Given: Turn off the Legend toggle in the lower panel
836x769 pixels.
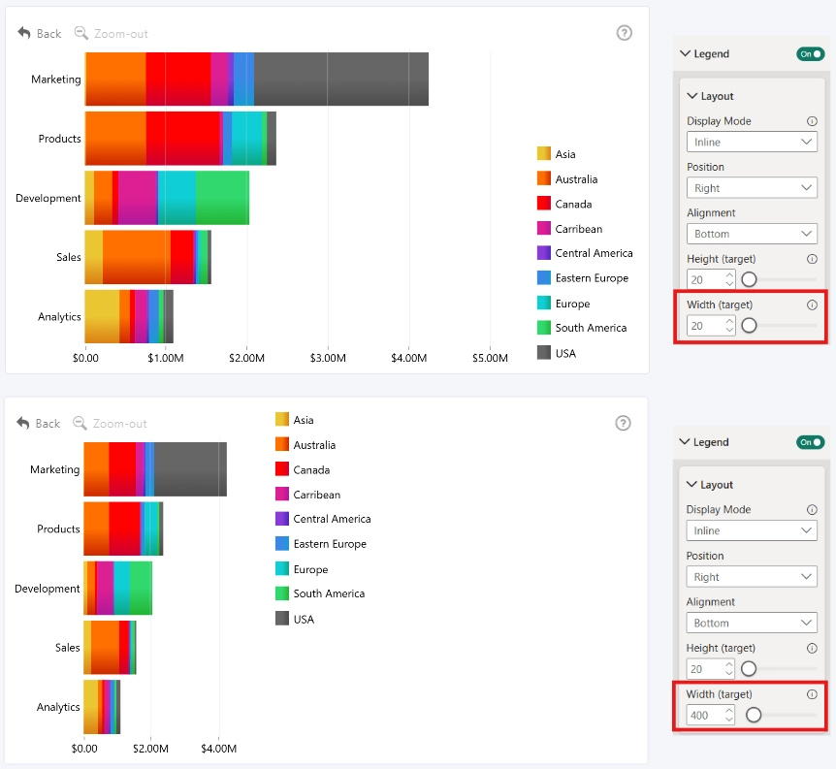Looking at the screenshot, I should click(x=810, y=442).
